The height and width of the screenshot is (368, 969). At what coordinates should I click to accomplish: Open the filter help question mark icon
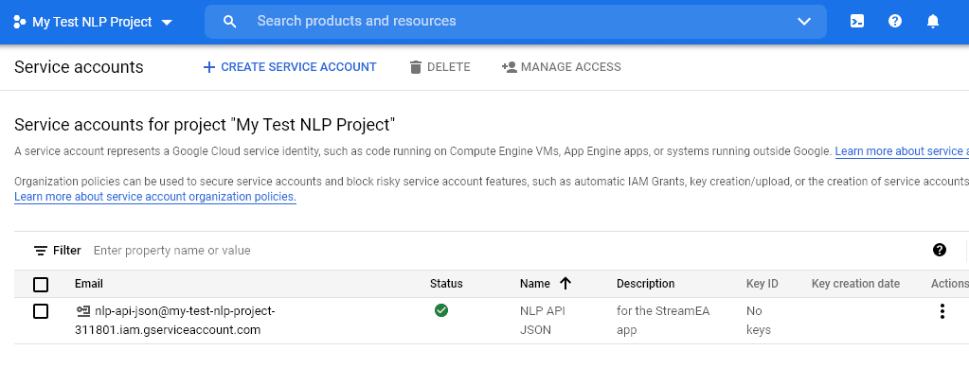[940, 250]
